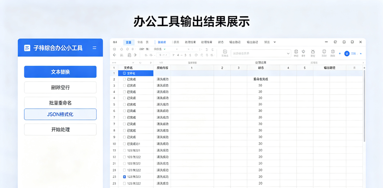Tick the checkbox beside 已完成01 in row 10
Image resolution: width=383 pixels, height=188 pixels.
click(x=124, y=144)
